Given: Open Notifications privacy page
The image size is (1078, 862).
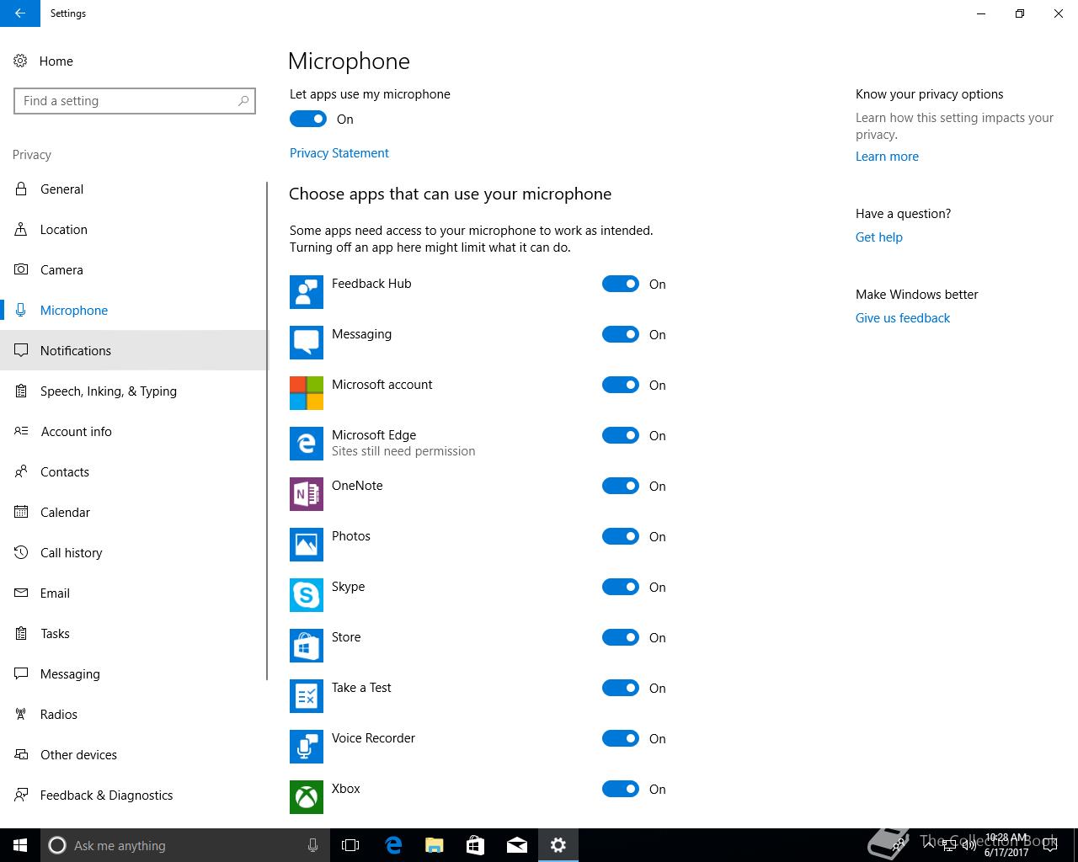Looking at the screenshot, I should coord(133,350).
